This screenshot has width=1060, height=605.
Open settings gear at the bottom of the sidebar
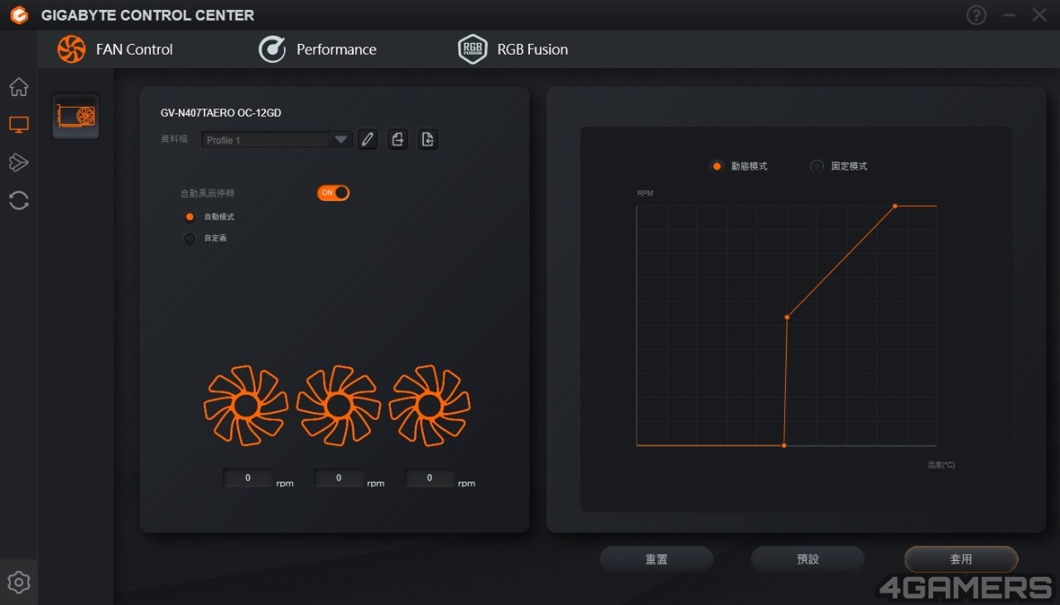pos(18,582)
